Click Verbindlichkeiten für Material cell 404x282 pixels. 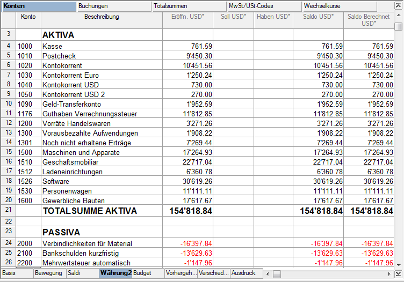tap(102, 243)
